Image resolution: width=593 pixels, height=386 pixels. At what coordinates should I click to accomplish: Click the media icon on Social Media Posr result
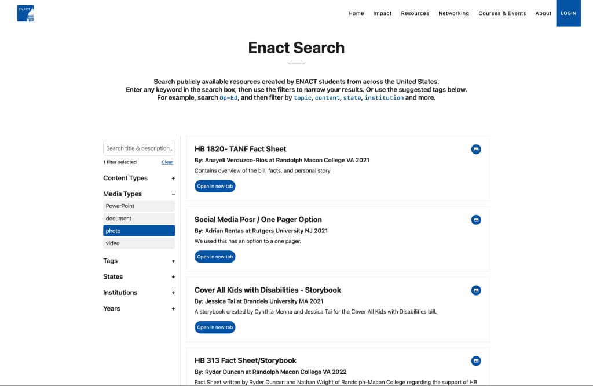[x=476, y=220]
